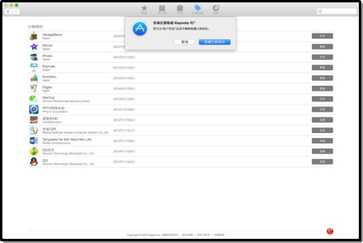
Task: Click the GarageBand app icon
Action: 34,36
